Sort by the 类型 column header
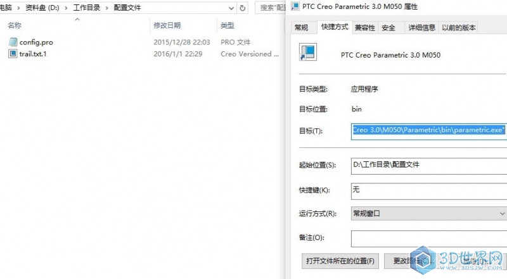507x279 pixels. pyautogui.click(x=228, y=25)
